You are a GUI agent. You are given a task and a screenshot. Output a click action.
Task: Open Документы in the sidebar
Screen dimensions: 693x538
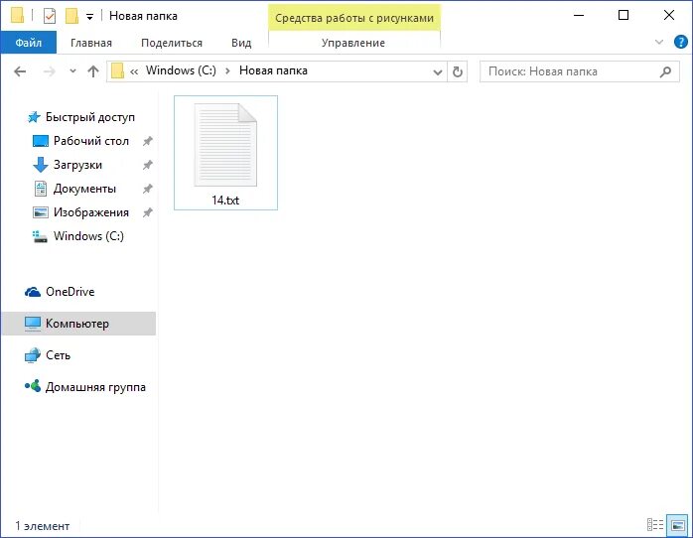click(x=84, y=189)
